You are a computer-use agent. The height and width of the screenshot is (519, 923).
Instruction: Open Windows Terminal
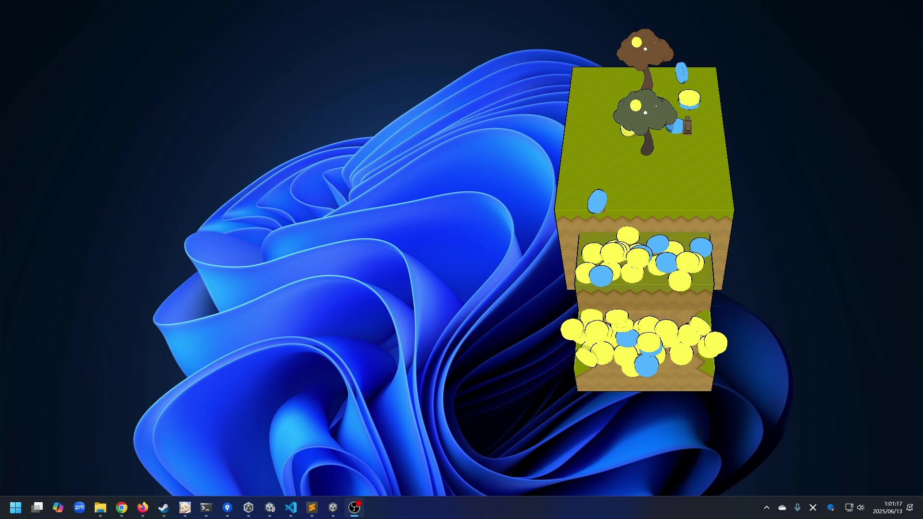(x=206, y=507)
